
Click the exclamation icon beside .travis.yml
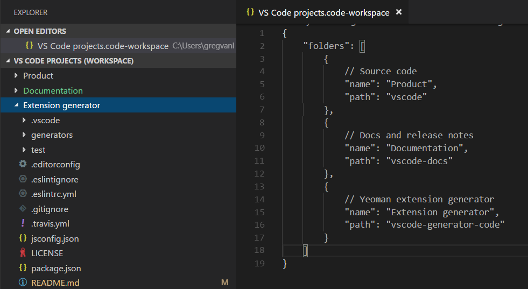[23, 224]
